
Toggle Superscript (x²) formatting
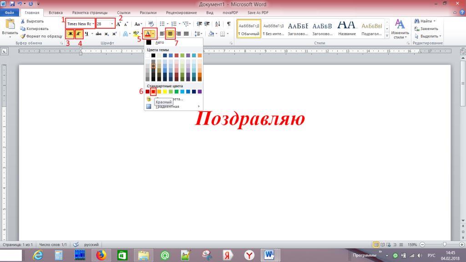tap(114, 34)
